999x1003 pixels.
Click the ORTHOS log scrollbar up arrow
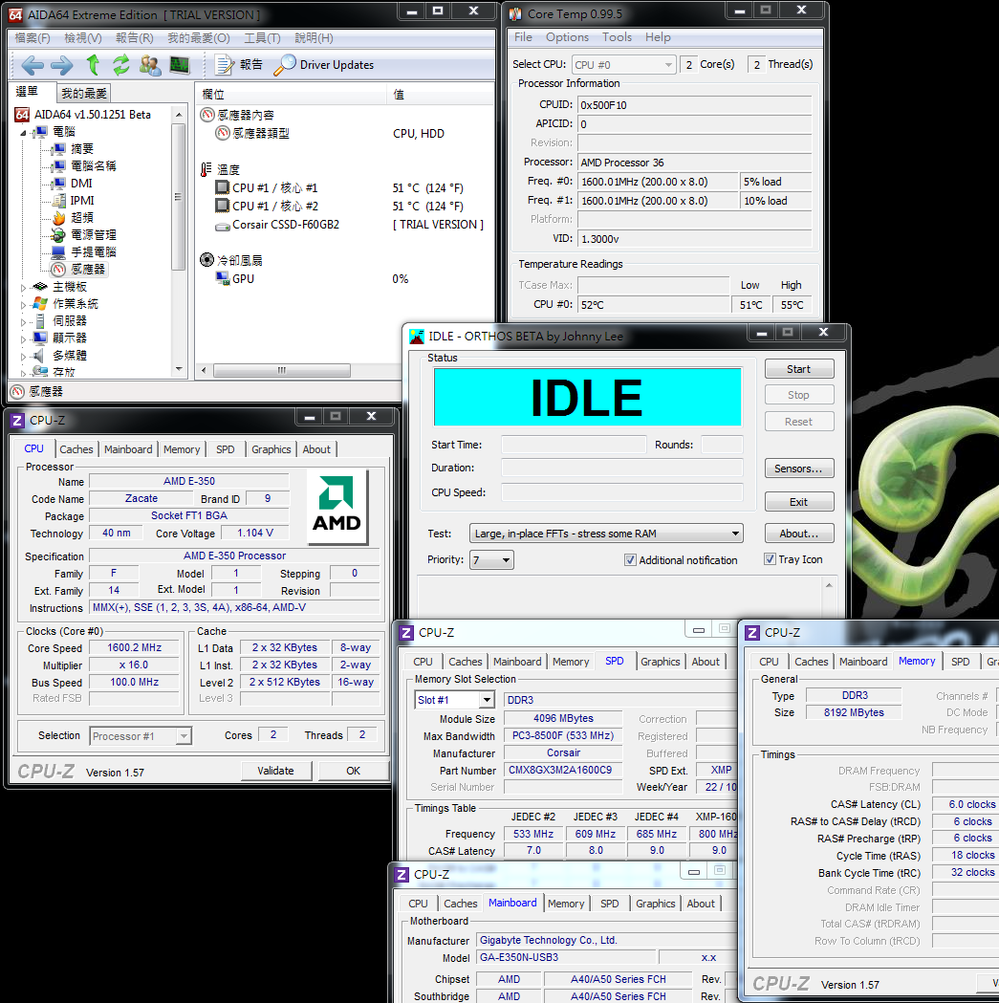829,585
